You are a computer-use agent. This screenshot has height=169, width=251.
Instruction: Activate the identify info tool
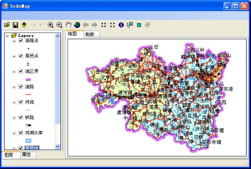coord(121,25)
